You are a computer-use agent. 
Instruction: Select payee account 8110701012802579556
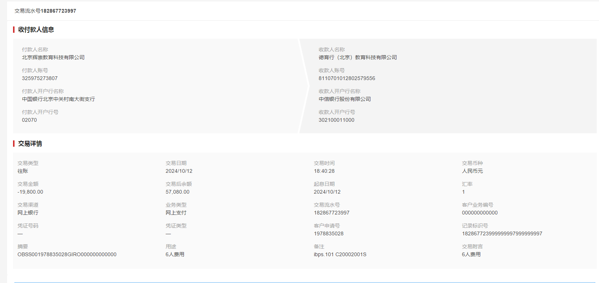pos(347,78)
